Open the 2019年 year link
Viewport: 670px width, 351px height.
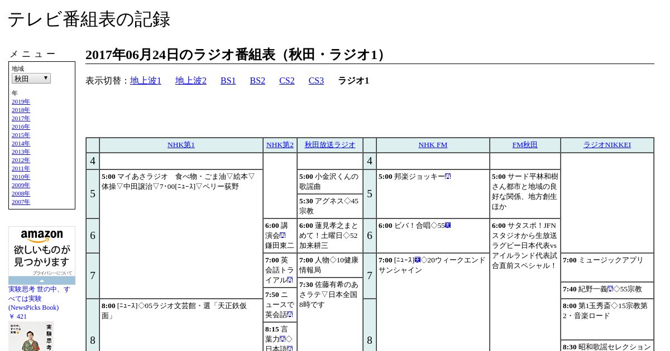(x=21, y=101)
